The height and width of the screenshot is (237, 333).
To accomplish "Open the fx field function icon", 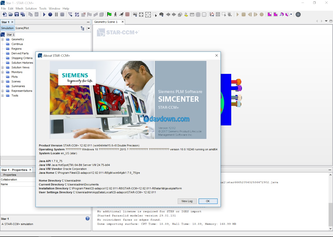I will point(186,15).
